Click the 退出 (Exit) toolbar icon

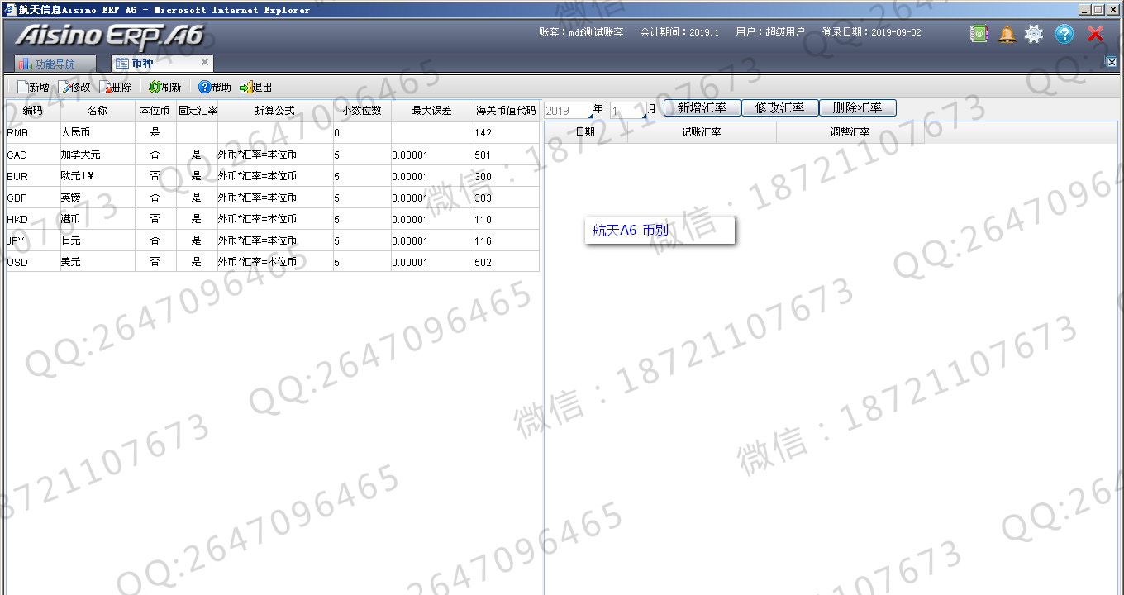[x=246, y=87]
